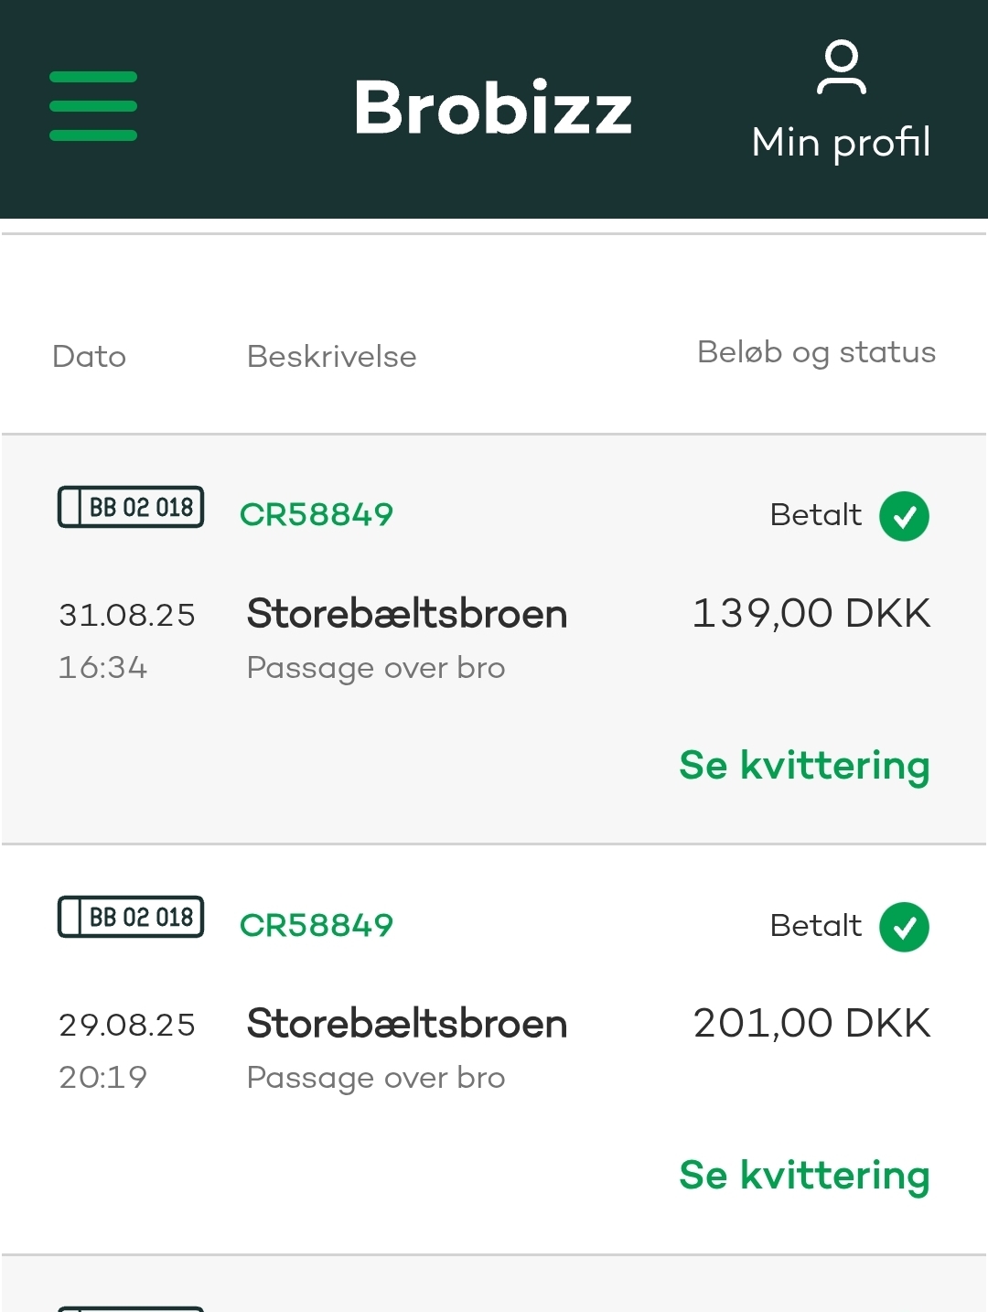Tap the Min profil label text
The width and height of the screenshot is (988, 1312).
coord(841,143)
